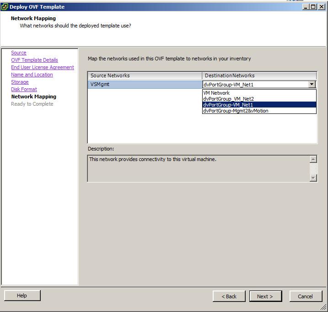Click the description scrollbar up arrow

pos(313,159)
